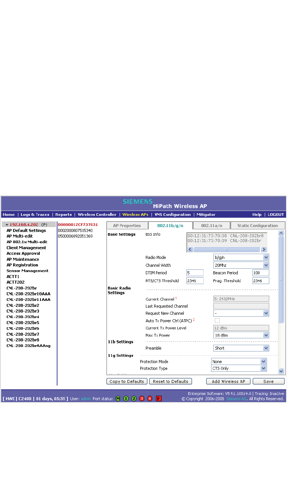Click settings panel scroll down arrow

coord(281,371)
